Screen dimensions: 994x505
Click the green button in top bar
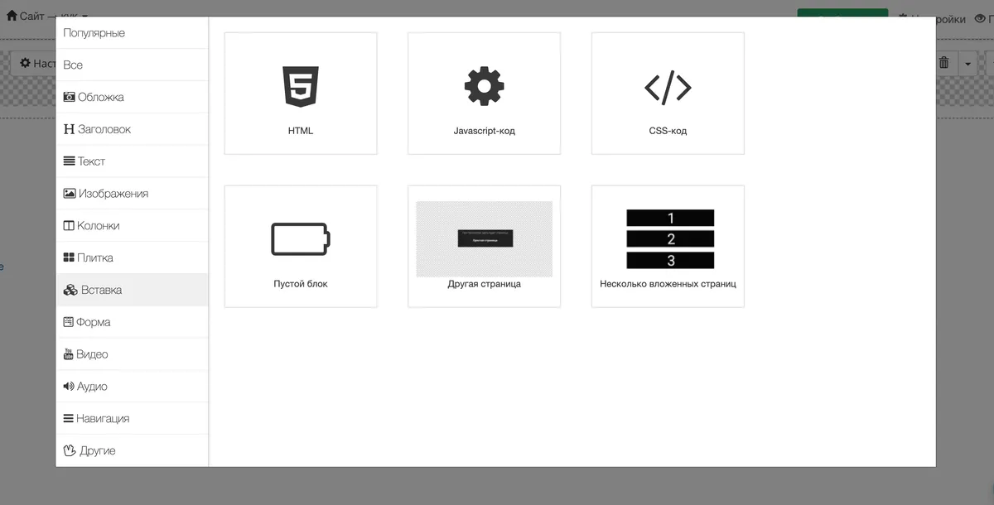tap(842, 12)
